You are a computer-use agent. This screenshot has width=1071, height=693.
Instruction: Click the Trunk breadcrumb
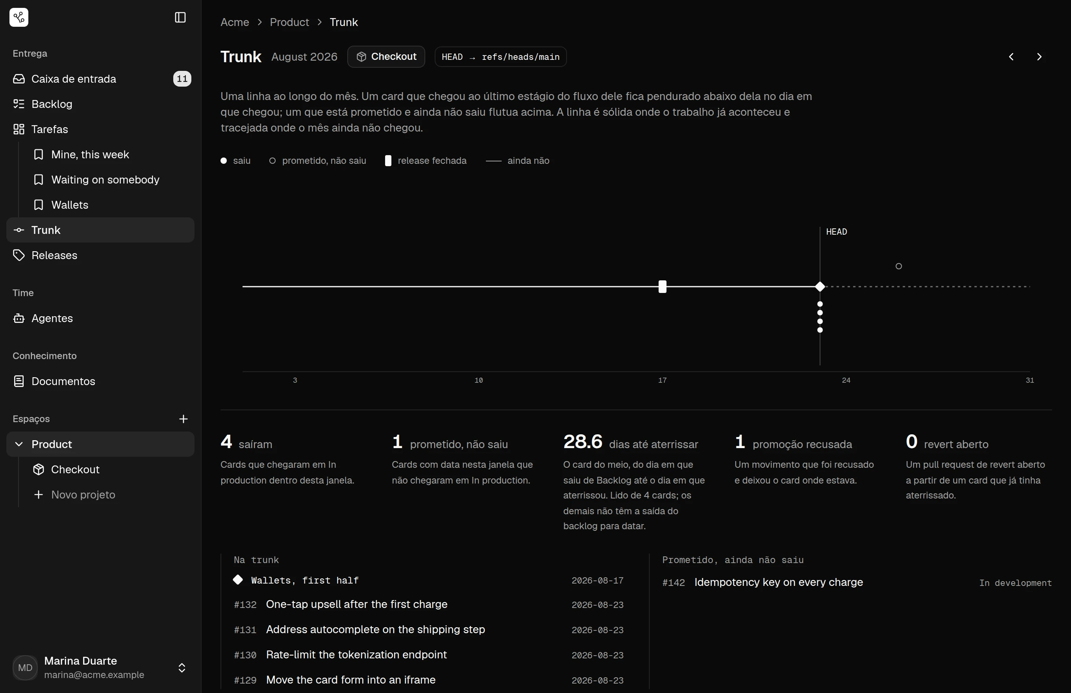(344, 22)
